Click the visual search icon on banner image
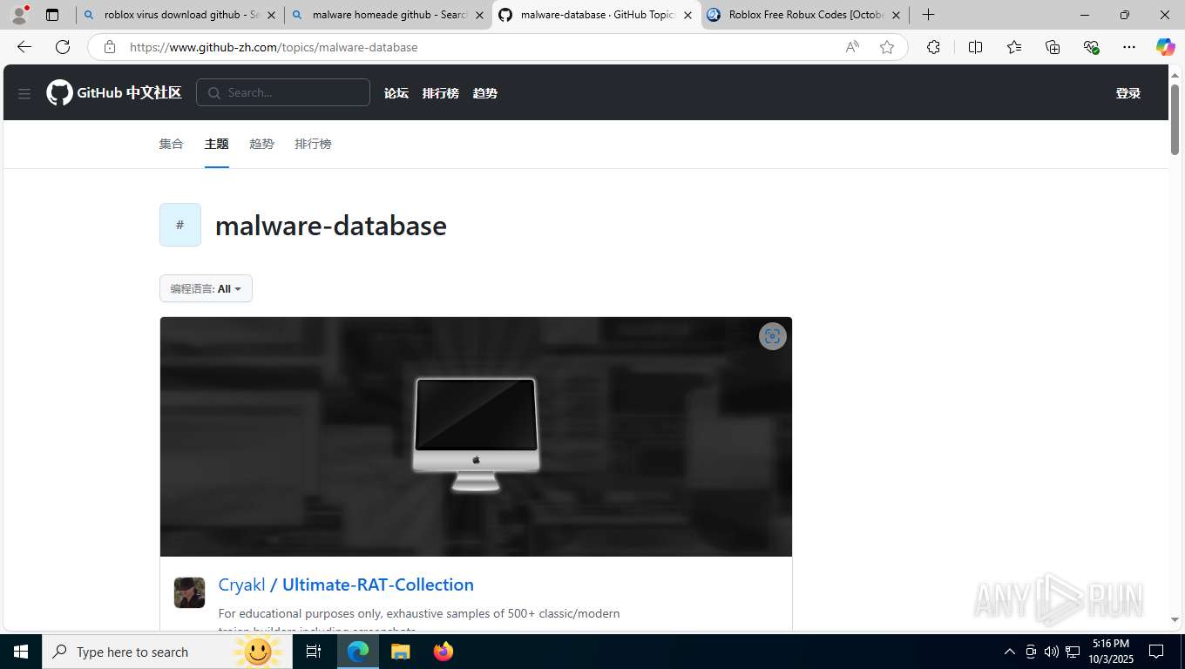This screenshot has height=669, width=1185. click(772, 336)
